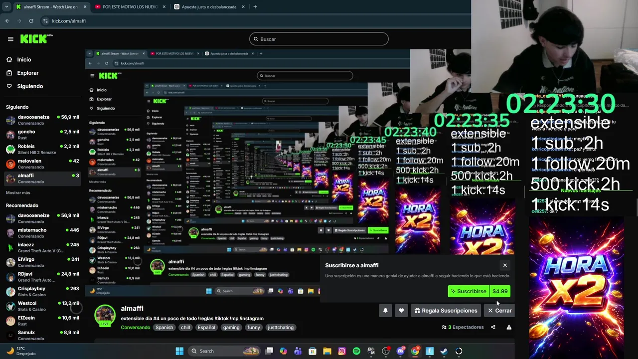Click the Spanish tag
638x359 pixels.
pos(164,328)
